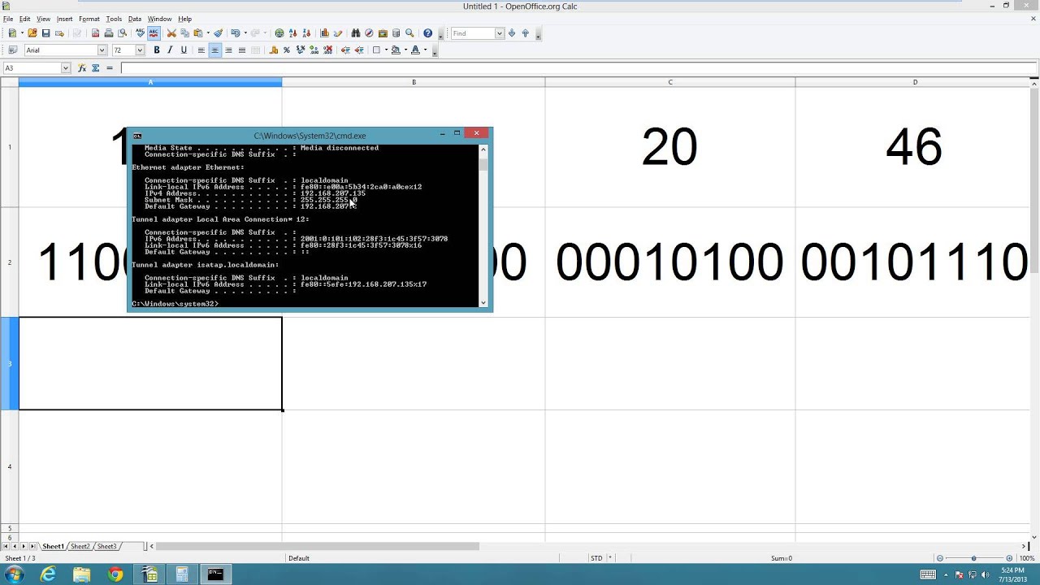Viewport: 1040px width, 585px height.
Task: Open the Find box dropdown arrow
Action: (x=500, y=33)
